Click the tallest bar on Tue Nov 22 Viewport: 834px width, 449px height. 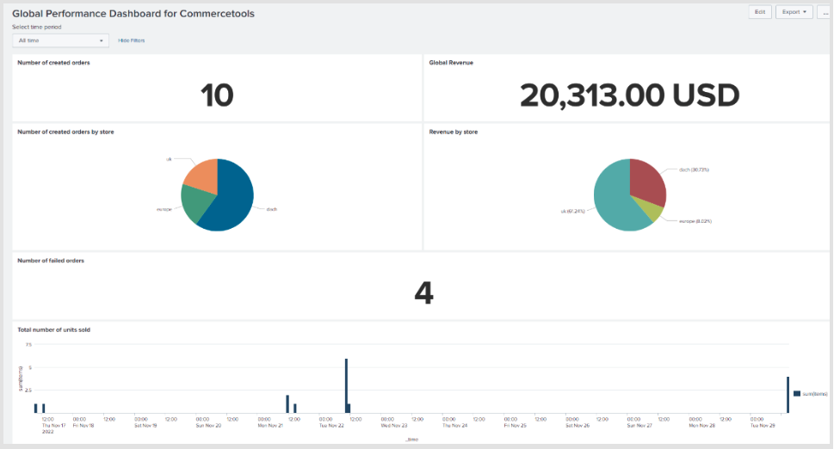coord(346,385)
